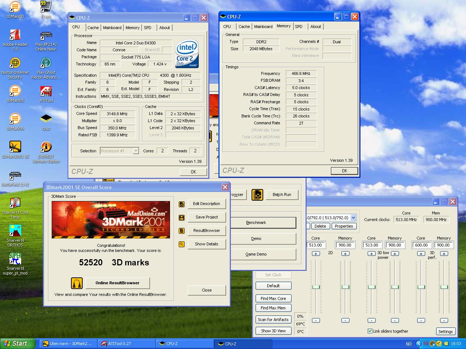Click the 3D perf Core 600.00 field

(421, 245)
